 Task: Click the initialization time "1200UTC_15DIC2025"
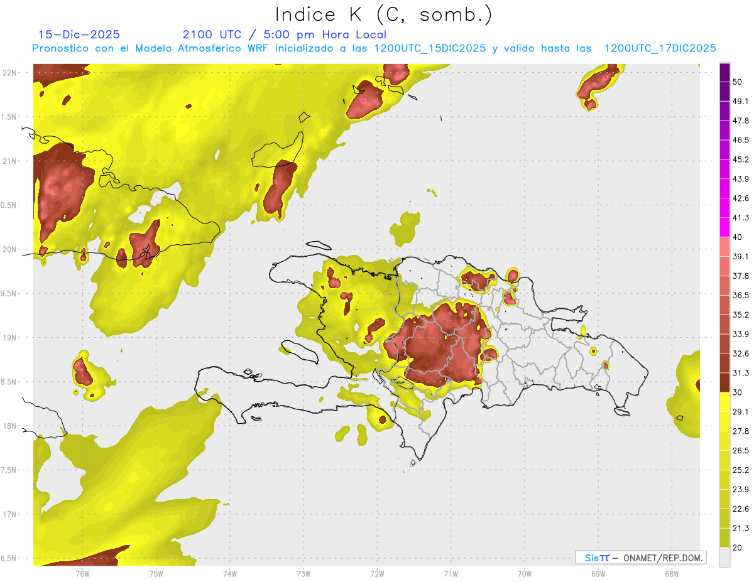click(x=430, y=48)
